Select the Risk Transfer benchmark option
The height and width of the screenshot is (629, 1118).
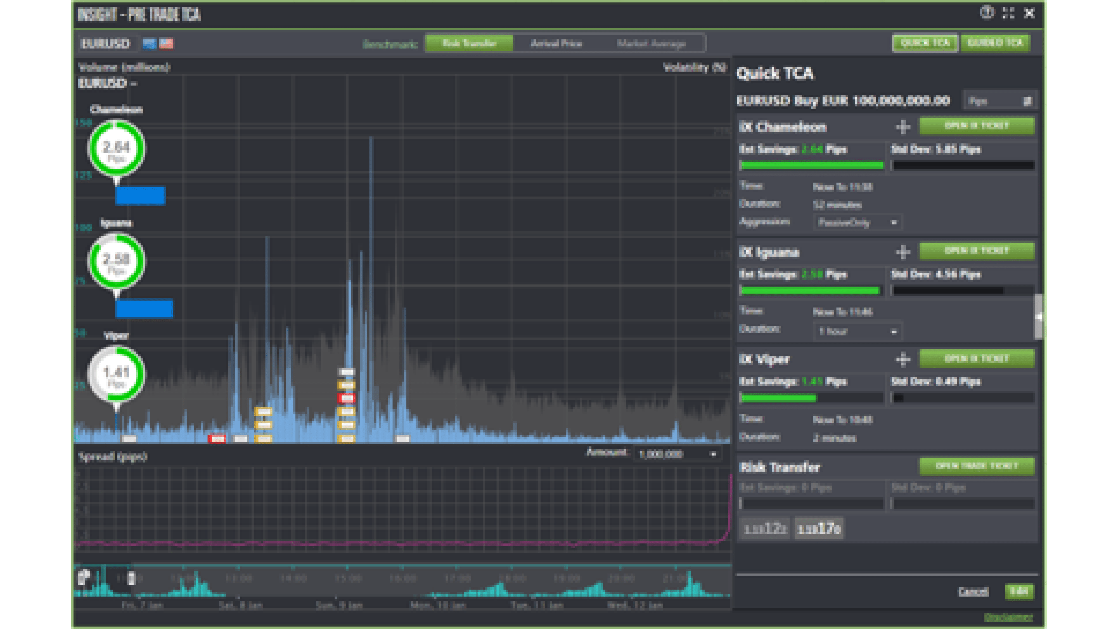[x=469, y=43]
